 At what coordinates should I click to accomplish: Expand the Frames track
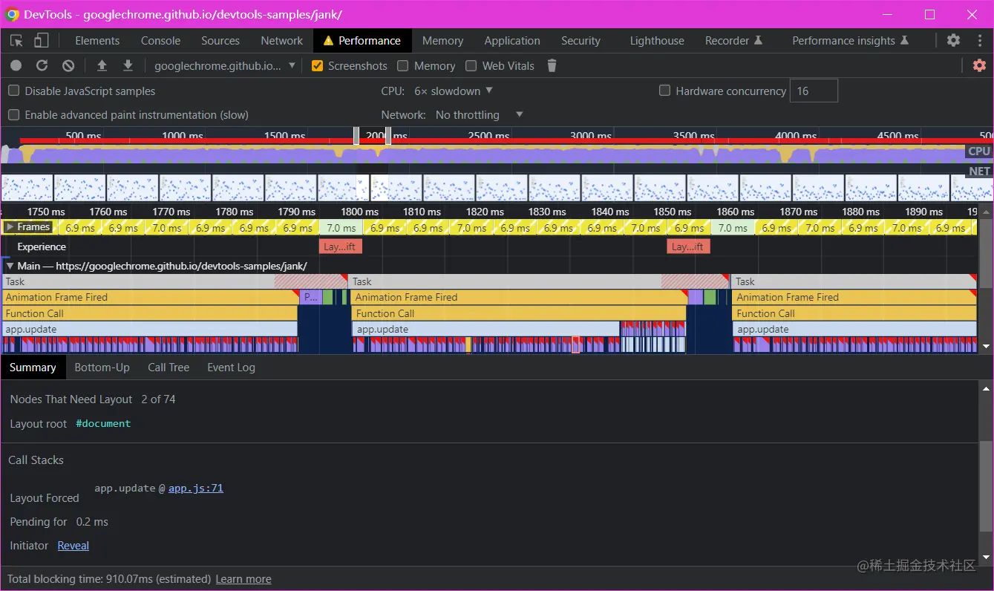[x=10, y=227]
